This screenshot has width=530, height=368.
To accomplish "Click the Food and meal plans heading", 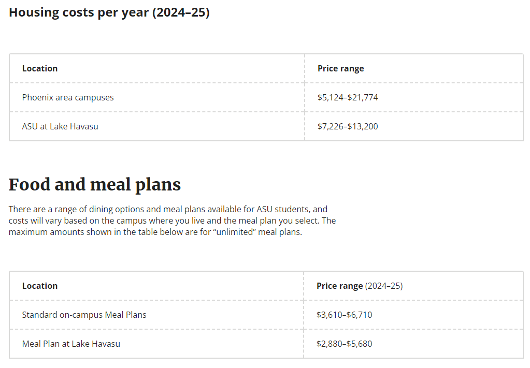I will tap(95, 184).
